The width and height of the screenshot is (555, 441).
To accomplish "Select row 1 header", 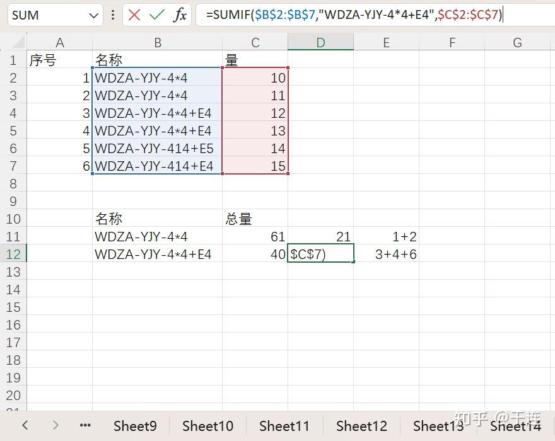I will point(13,59).
